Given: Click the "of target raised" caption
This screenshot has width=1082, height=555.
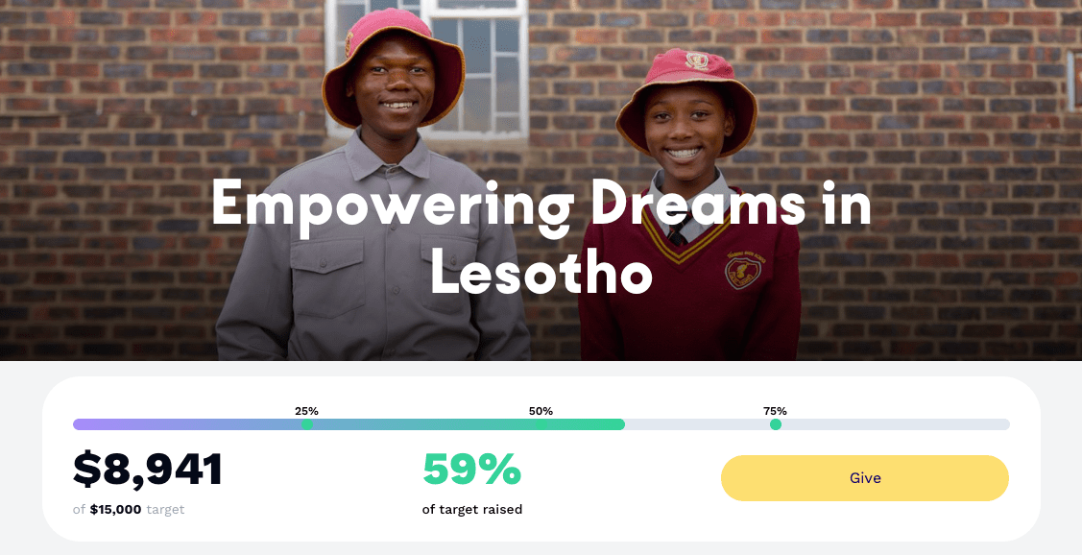Looking at the screenshot, I should pyautogui.click(x=472, y=510).
